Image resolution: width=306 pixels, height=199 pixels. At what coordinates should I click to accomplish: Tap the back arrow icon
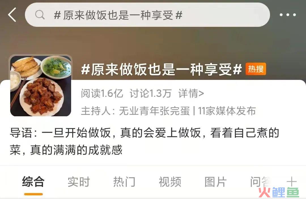[12, 15]
